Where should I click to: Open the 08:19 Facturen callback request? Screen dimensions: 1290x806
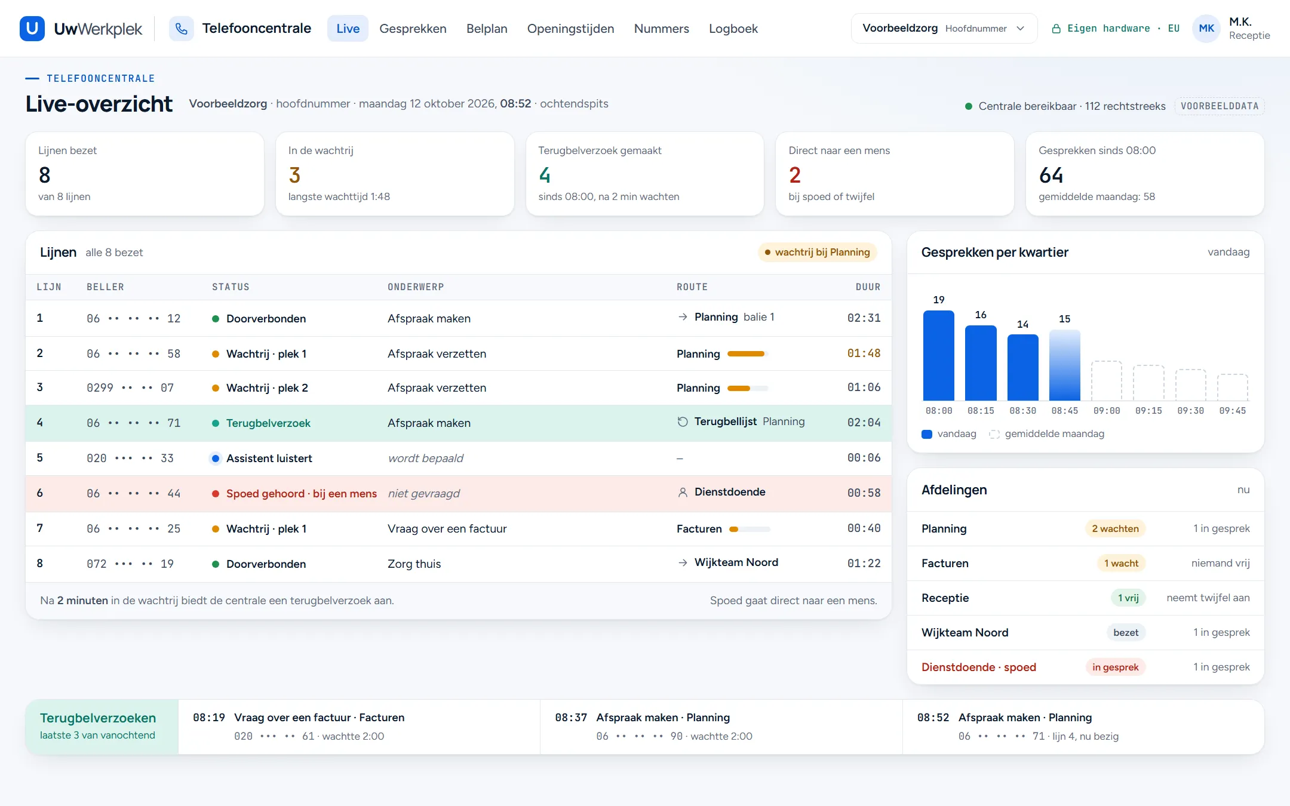click(359, 727)
